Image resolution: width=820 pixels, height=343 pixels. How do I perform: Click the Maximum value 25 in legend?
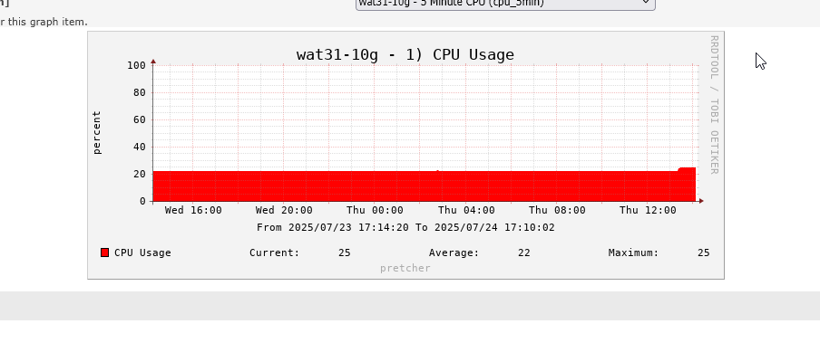[703, 252]
